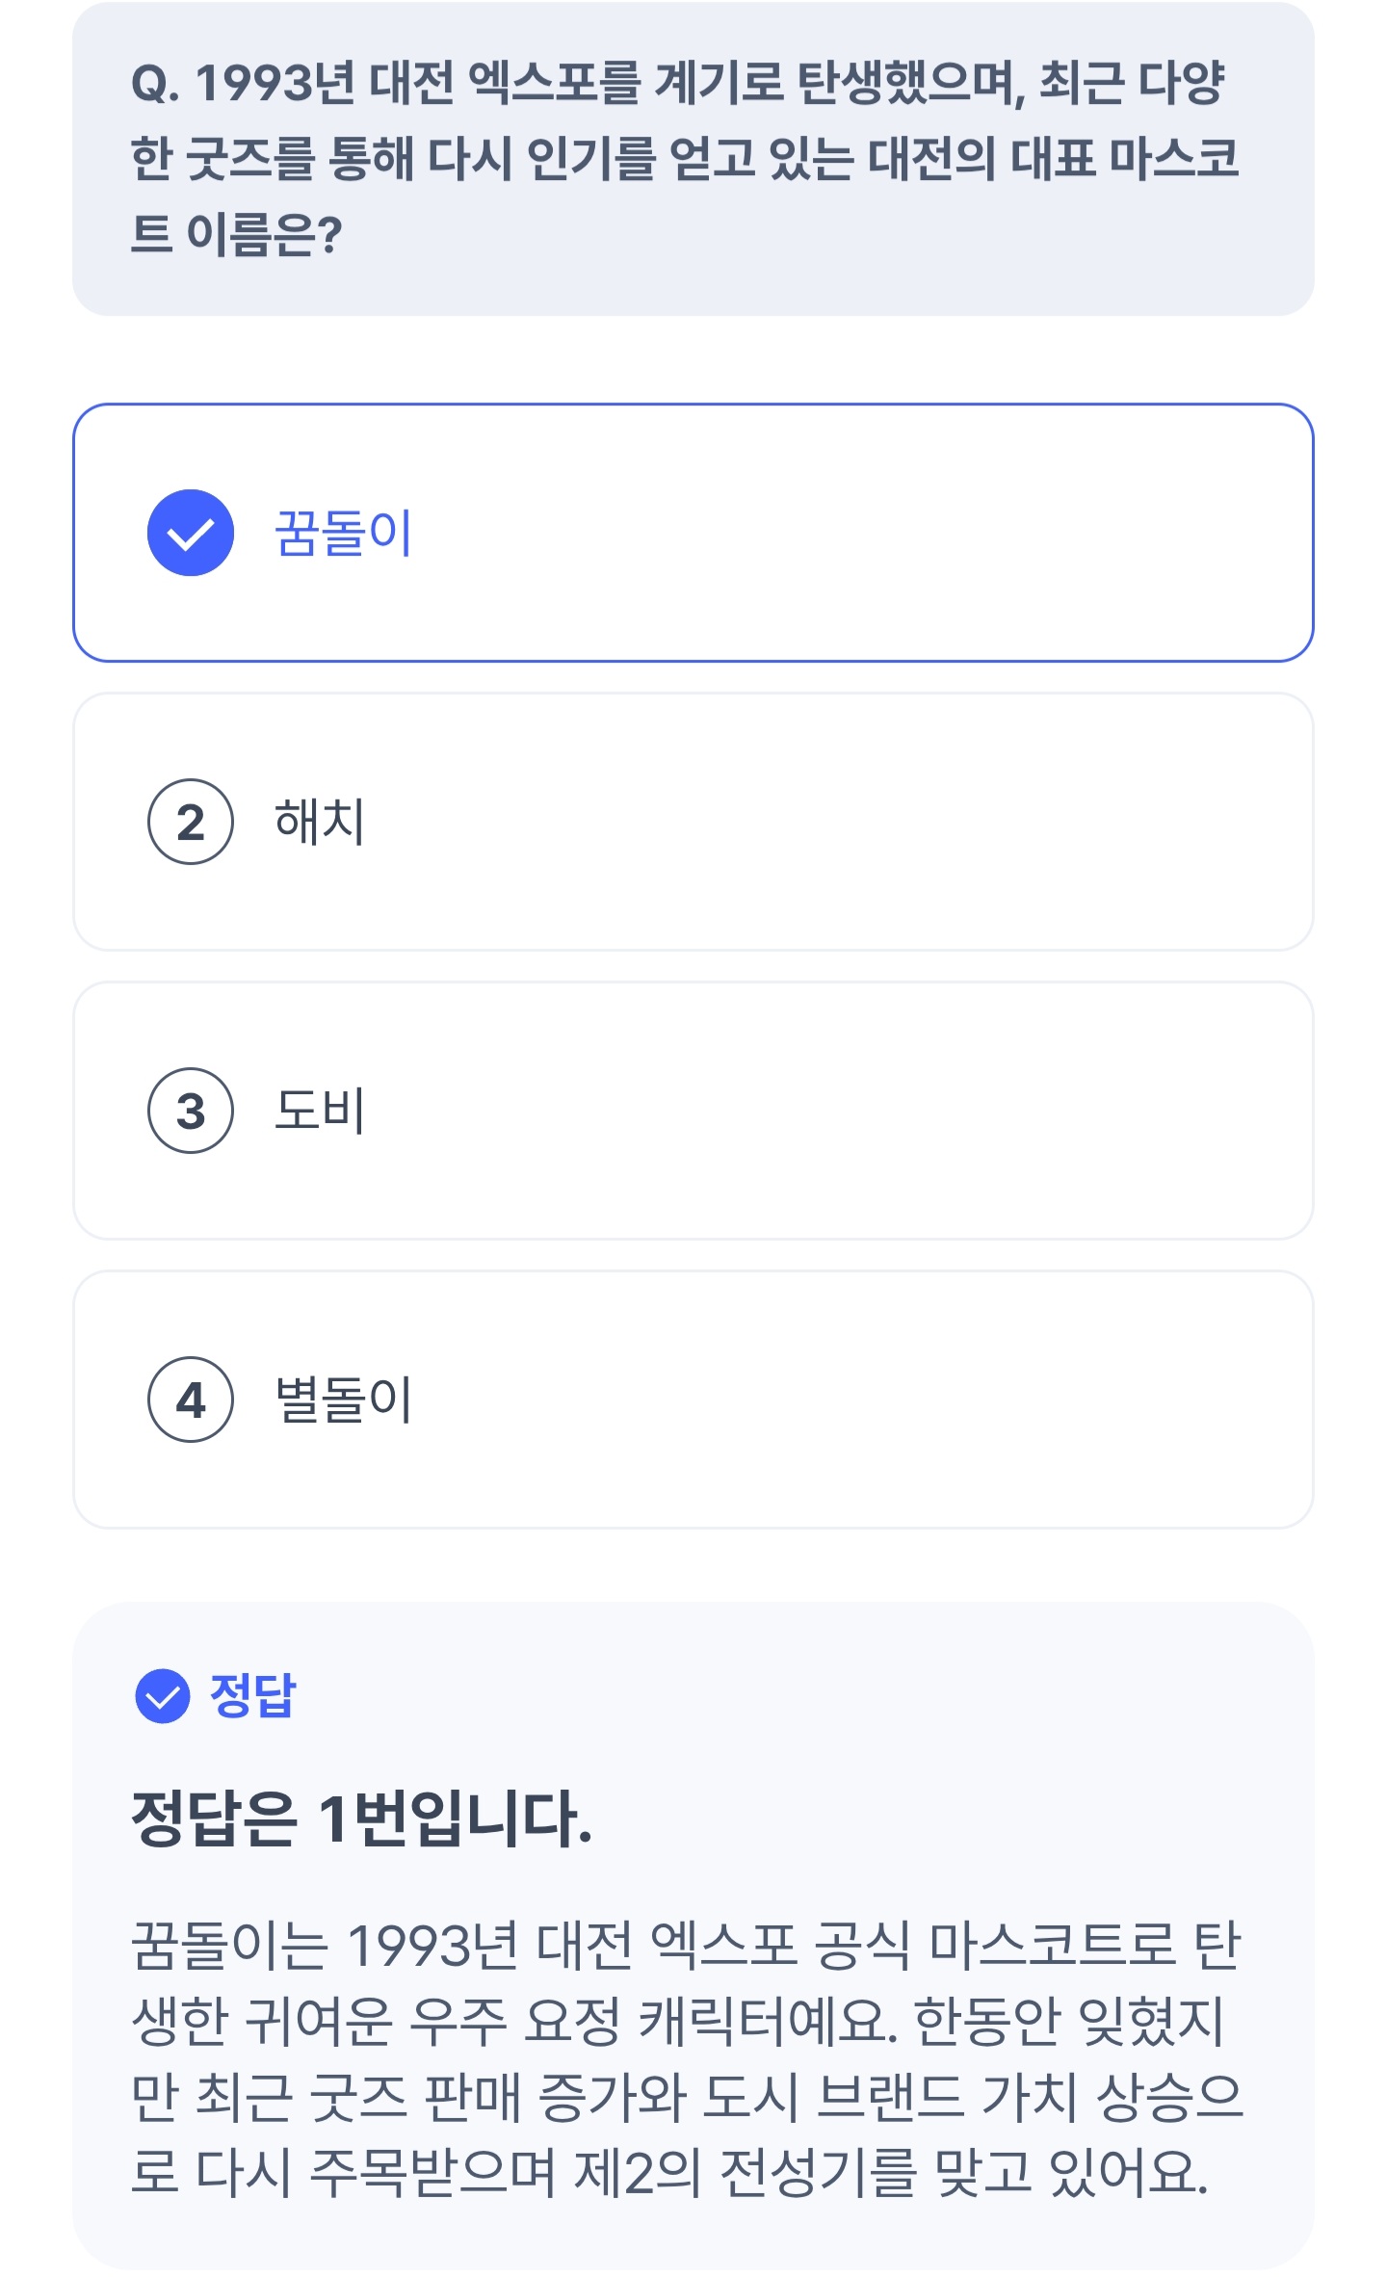The width and height of the screenshot is (1387, 2277).
Task: Click the blue checkmark beside 꿈돌이
Action: [191, 533]
